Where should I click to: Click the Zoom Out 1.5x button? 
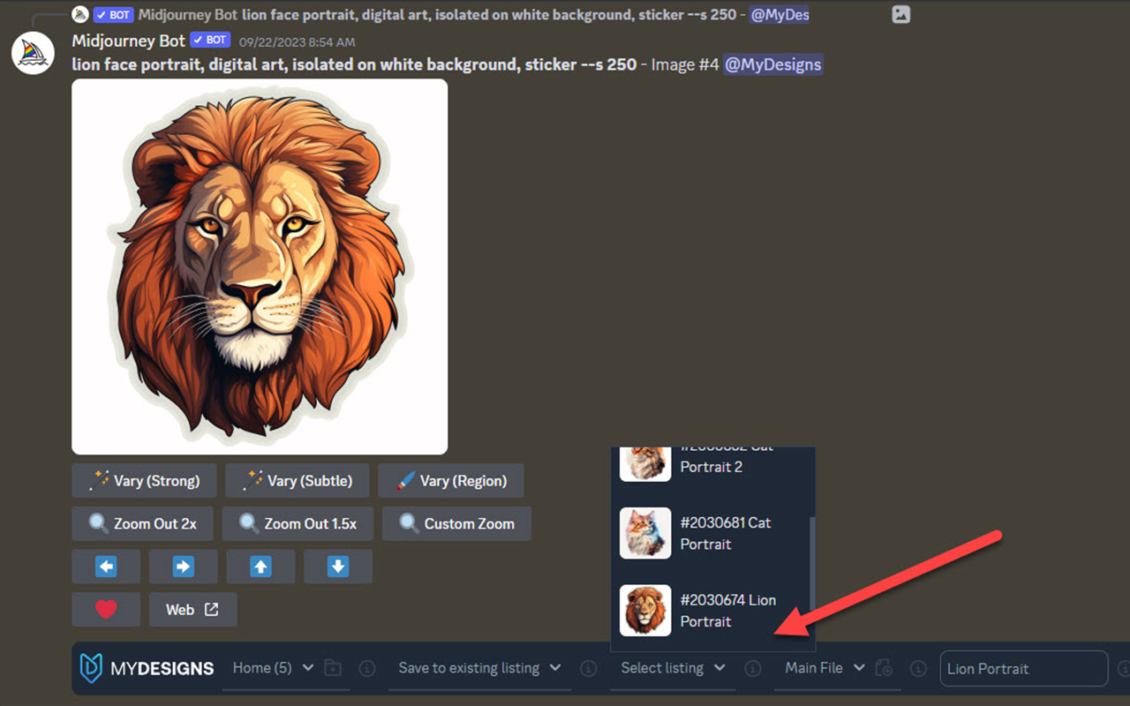[298, 523]
